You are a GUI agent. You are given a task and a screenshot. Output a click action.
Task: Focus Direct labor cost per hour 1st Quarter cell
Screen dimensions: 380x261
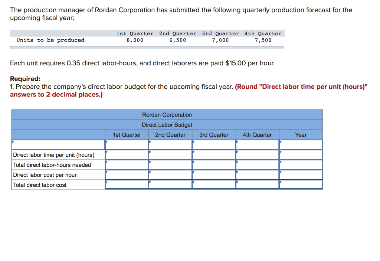tap(127, 175)
